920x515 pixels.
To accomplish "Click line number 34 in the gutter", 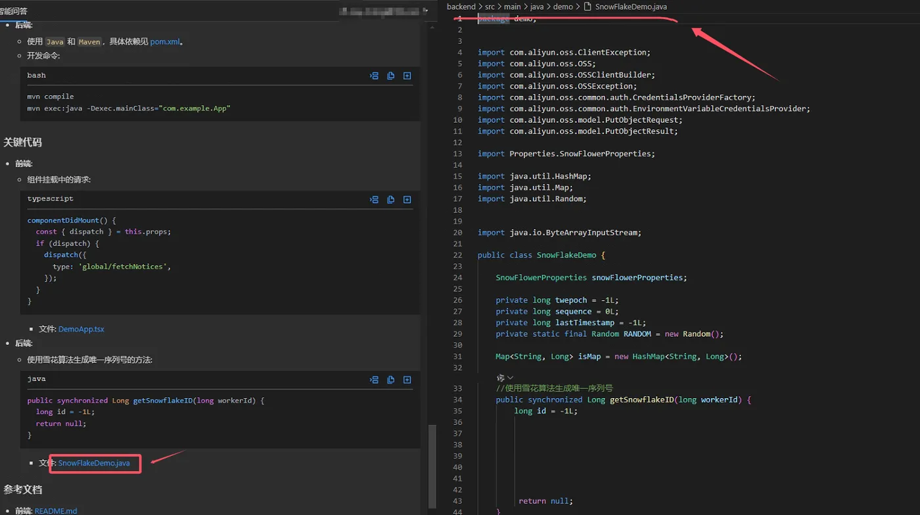I will 458,399.
